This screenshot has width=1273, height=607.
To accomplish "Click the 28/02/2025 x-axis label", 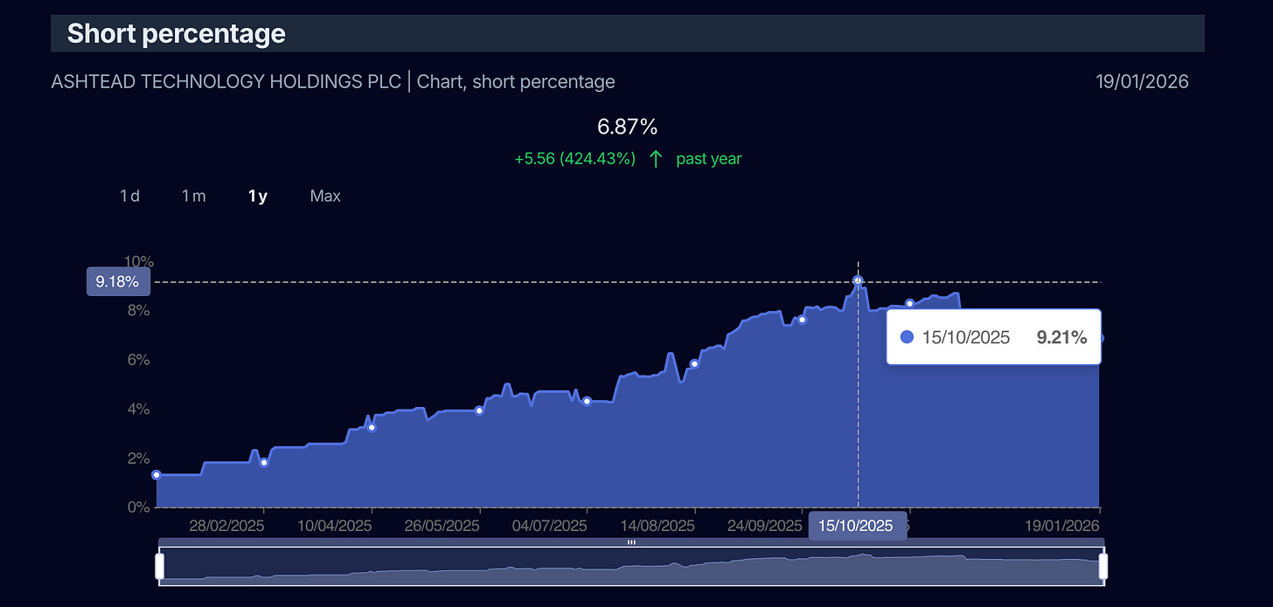I will [226, 526].
